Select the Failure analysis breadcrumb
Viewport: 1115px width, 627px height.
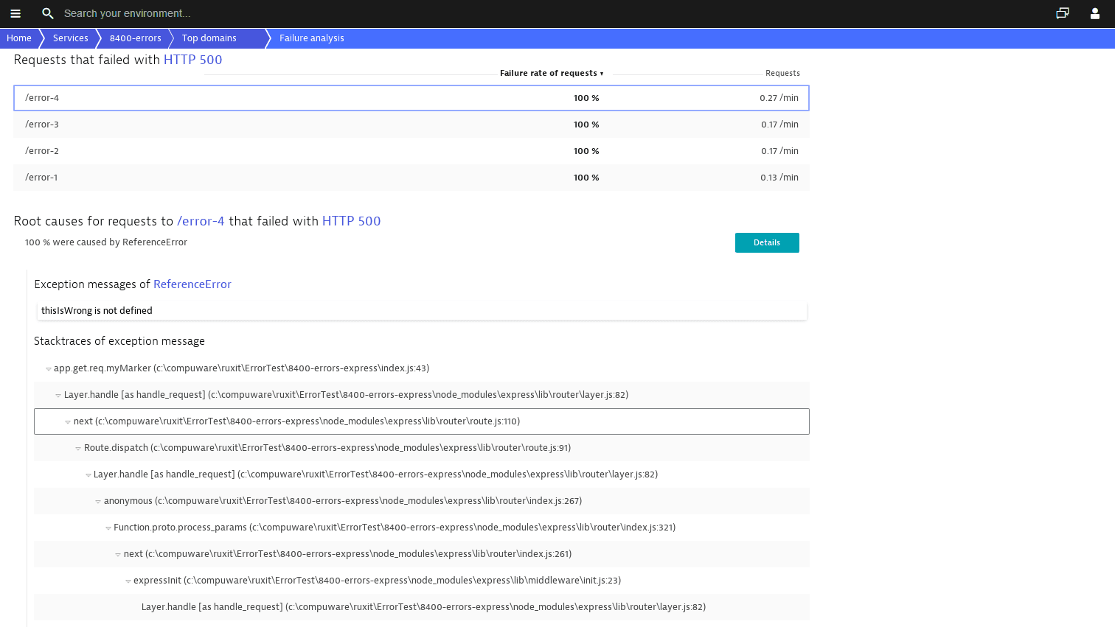tap(312, 38)
